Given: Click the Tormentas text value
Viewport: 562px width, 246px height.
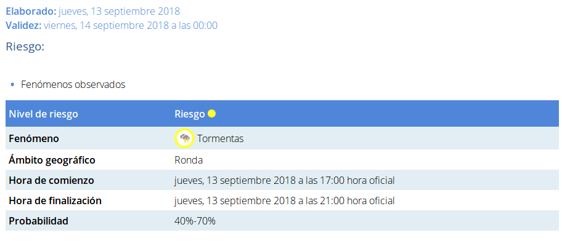Looking at the screenshot, I should click(221, 139).
